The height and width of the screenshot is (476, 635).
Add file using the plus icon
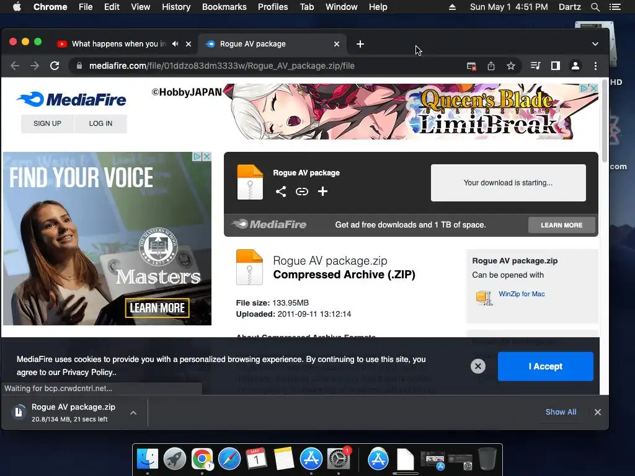point(322,191)
